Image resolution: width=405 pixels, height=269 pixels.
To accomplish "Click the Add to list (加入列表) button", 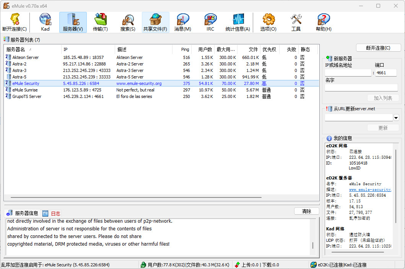I will 383,98.
